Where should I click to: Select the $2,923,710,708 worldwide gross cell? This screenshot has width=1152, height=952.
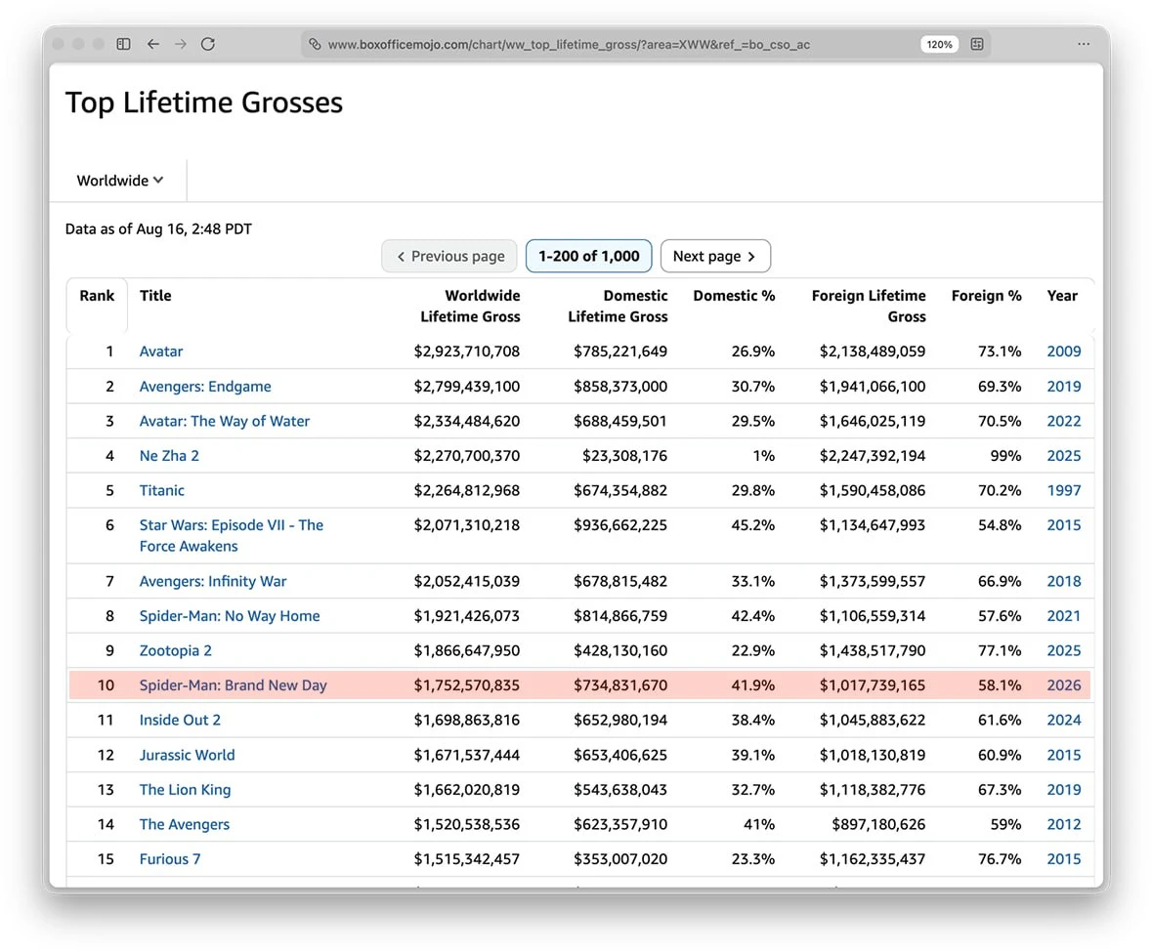[466, 352]
